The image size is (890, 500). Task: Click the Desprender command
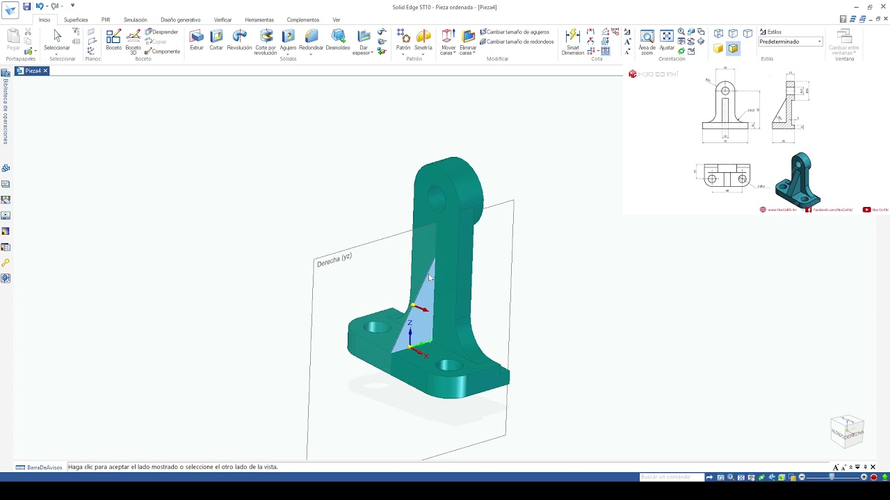tap(161, 32)
